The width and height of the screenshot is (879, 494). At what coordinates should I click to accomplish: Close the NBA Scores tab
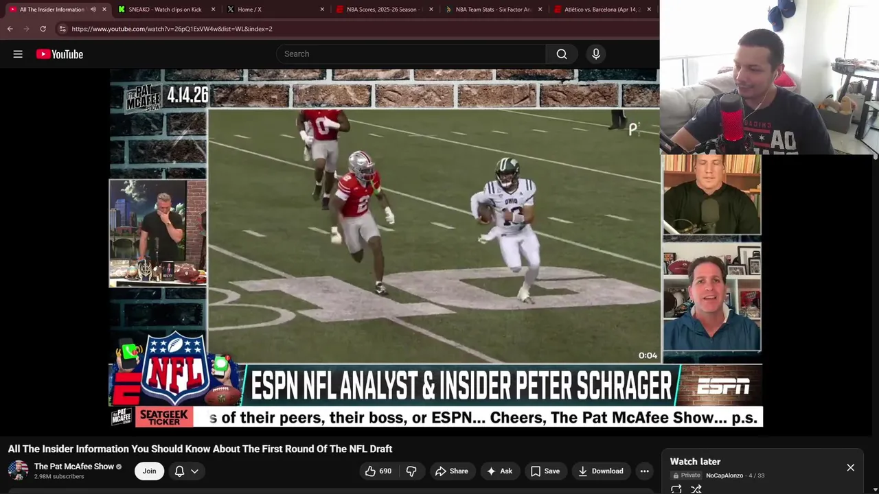(431, 10)
